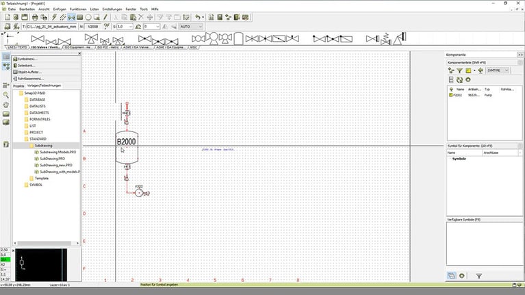Click the P2002 pump row in component list

coord(484,95)
